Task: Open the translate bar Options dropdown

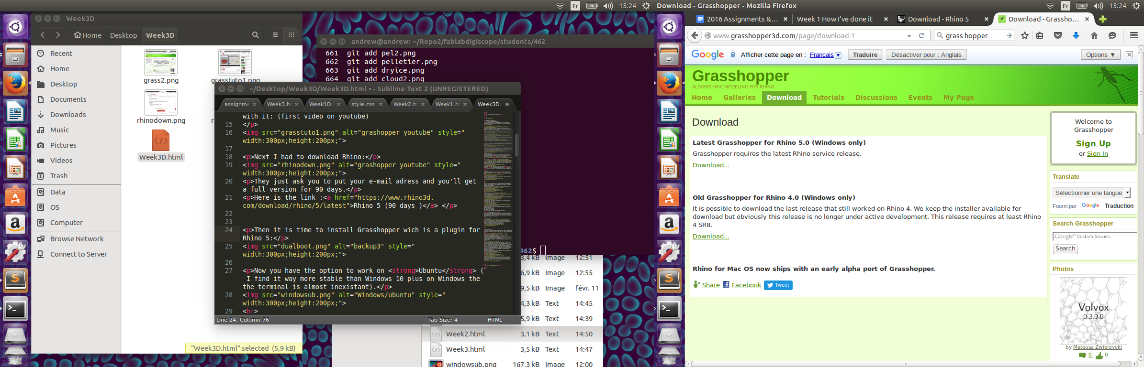Action: coord(1100,54)
